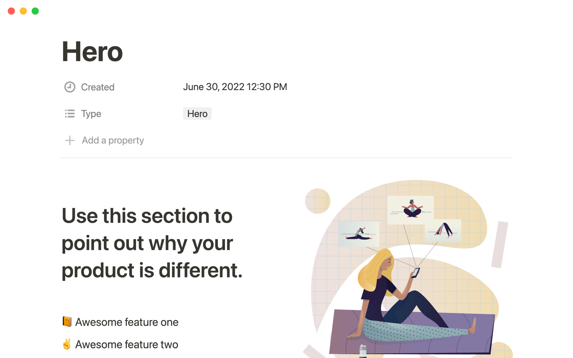The image size is (573, 358).
Task: Open the Type property menu
Action: pos(91,114)
